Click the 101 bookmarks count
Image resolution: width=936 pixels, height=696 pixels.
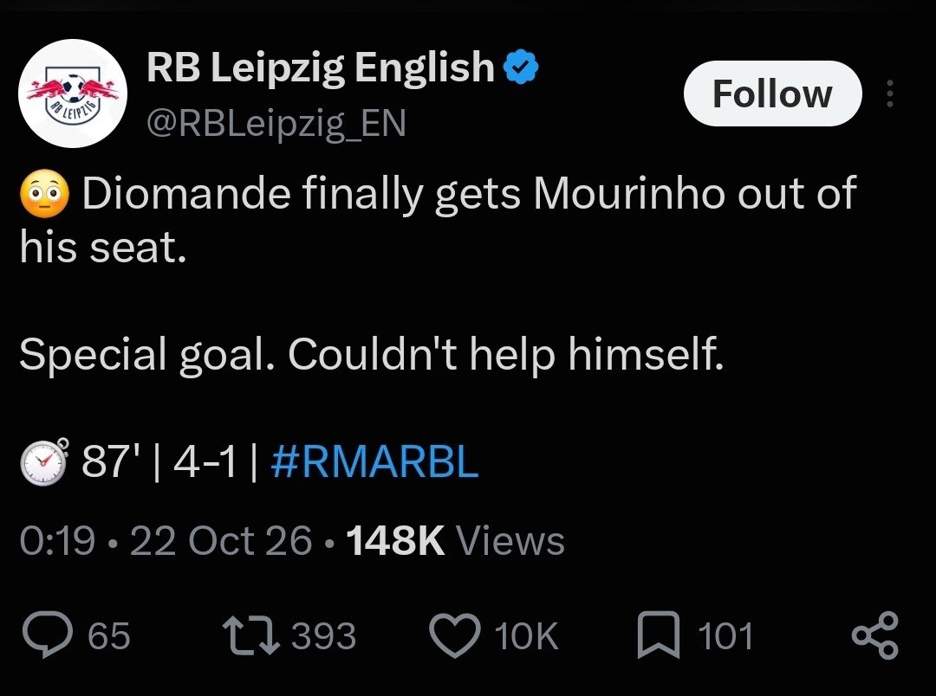[x=726, y=635]
